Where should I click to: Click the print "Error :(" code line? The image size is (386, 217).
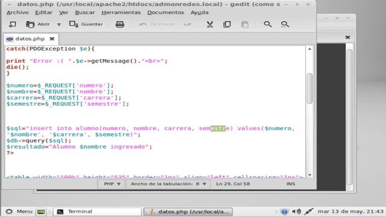tap(87, 61)
